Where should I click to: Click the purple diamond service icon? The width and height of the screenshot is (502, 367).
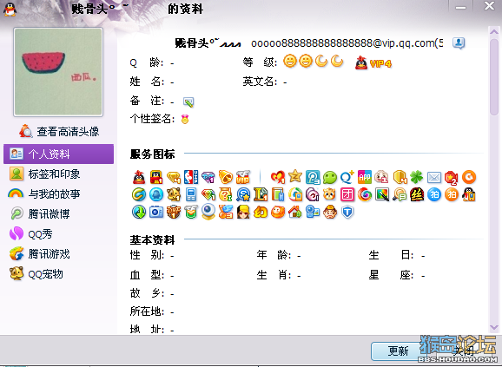pyautogui.click(x=208, y=177)
